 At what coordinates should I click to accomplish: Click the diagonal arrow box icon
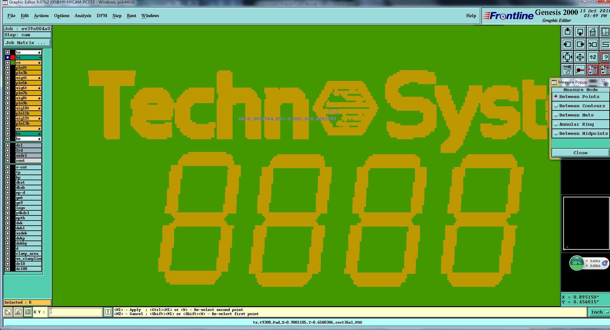(8, 312)
